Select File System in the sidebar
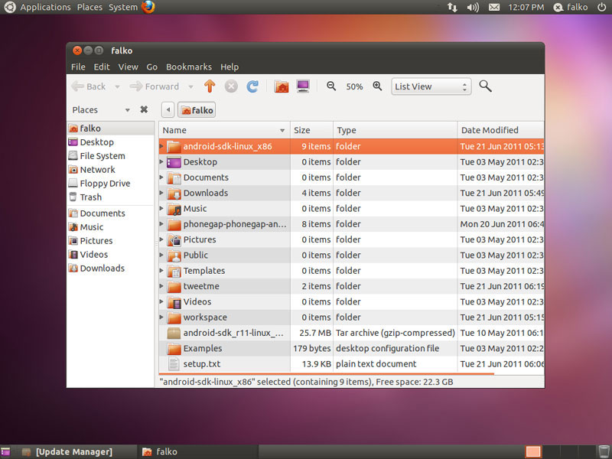612x459 pixels. pos(102,156)
